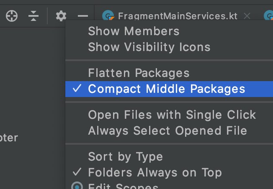The width and height of the screenshot is (273, 189).
Task: Switch to the FragmentMainServices.kt tab
Action: point(178,16)
